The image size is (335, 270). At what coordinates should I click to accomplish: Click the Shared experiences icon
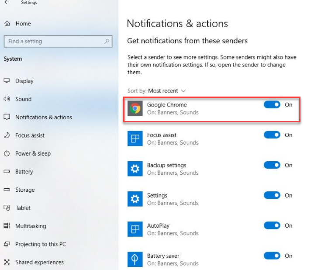(7, 262)
